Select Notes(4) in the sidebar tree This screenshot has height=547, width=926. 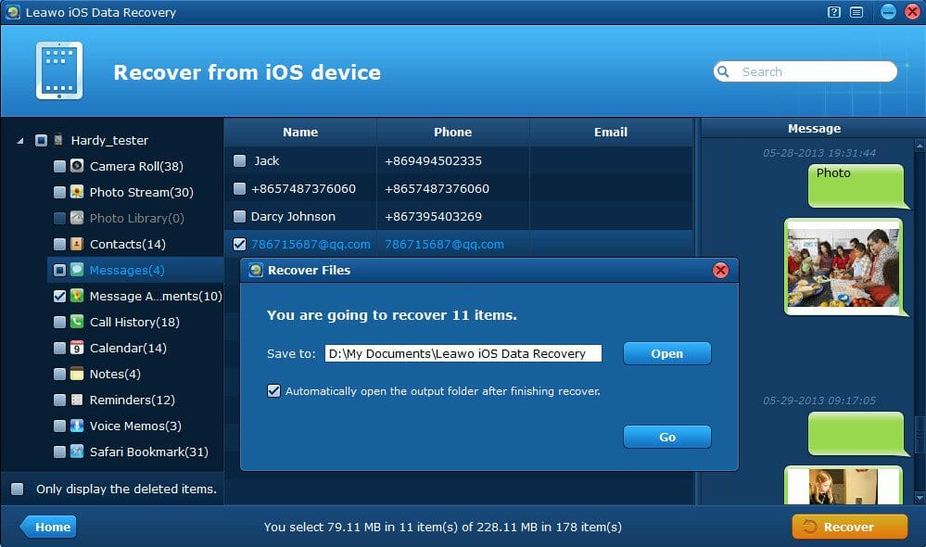tap(114, 375)
